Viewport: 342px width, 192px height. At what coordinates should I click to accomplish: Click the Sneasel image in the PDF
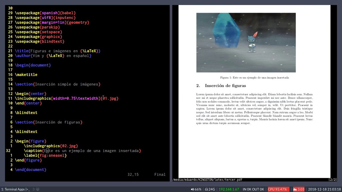click(246, 42)
